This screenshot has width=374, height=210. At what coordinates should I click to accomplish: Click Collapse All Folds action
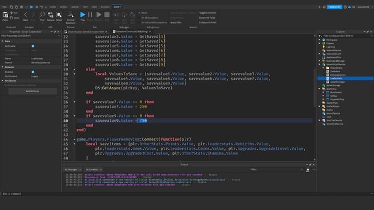coord(208,23)
